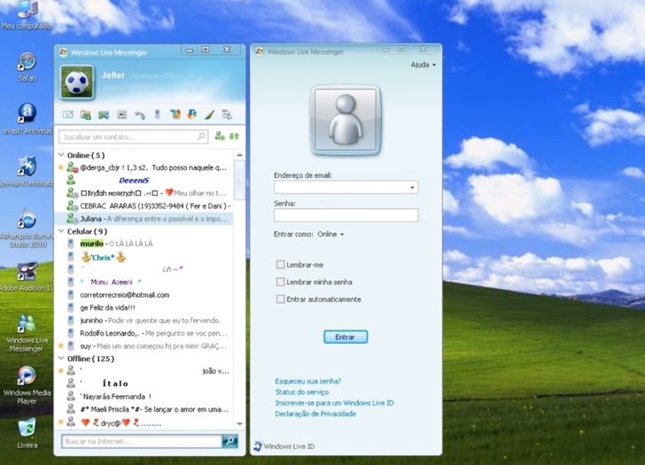Click the green arrows contact list icon
The image size is (645, 465).
click(x=234, y=136)
